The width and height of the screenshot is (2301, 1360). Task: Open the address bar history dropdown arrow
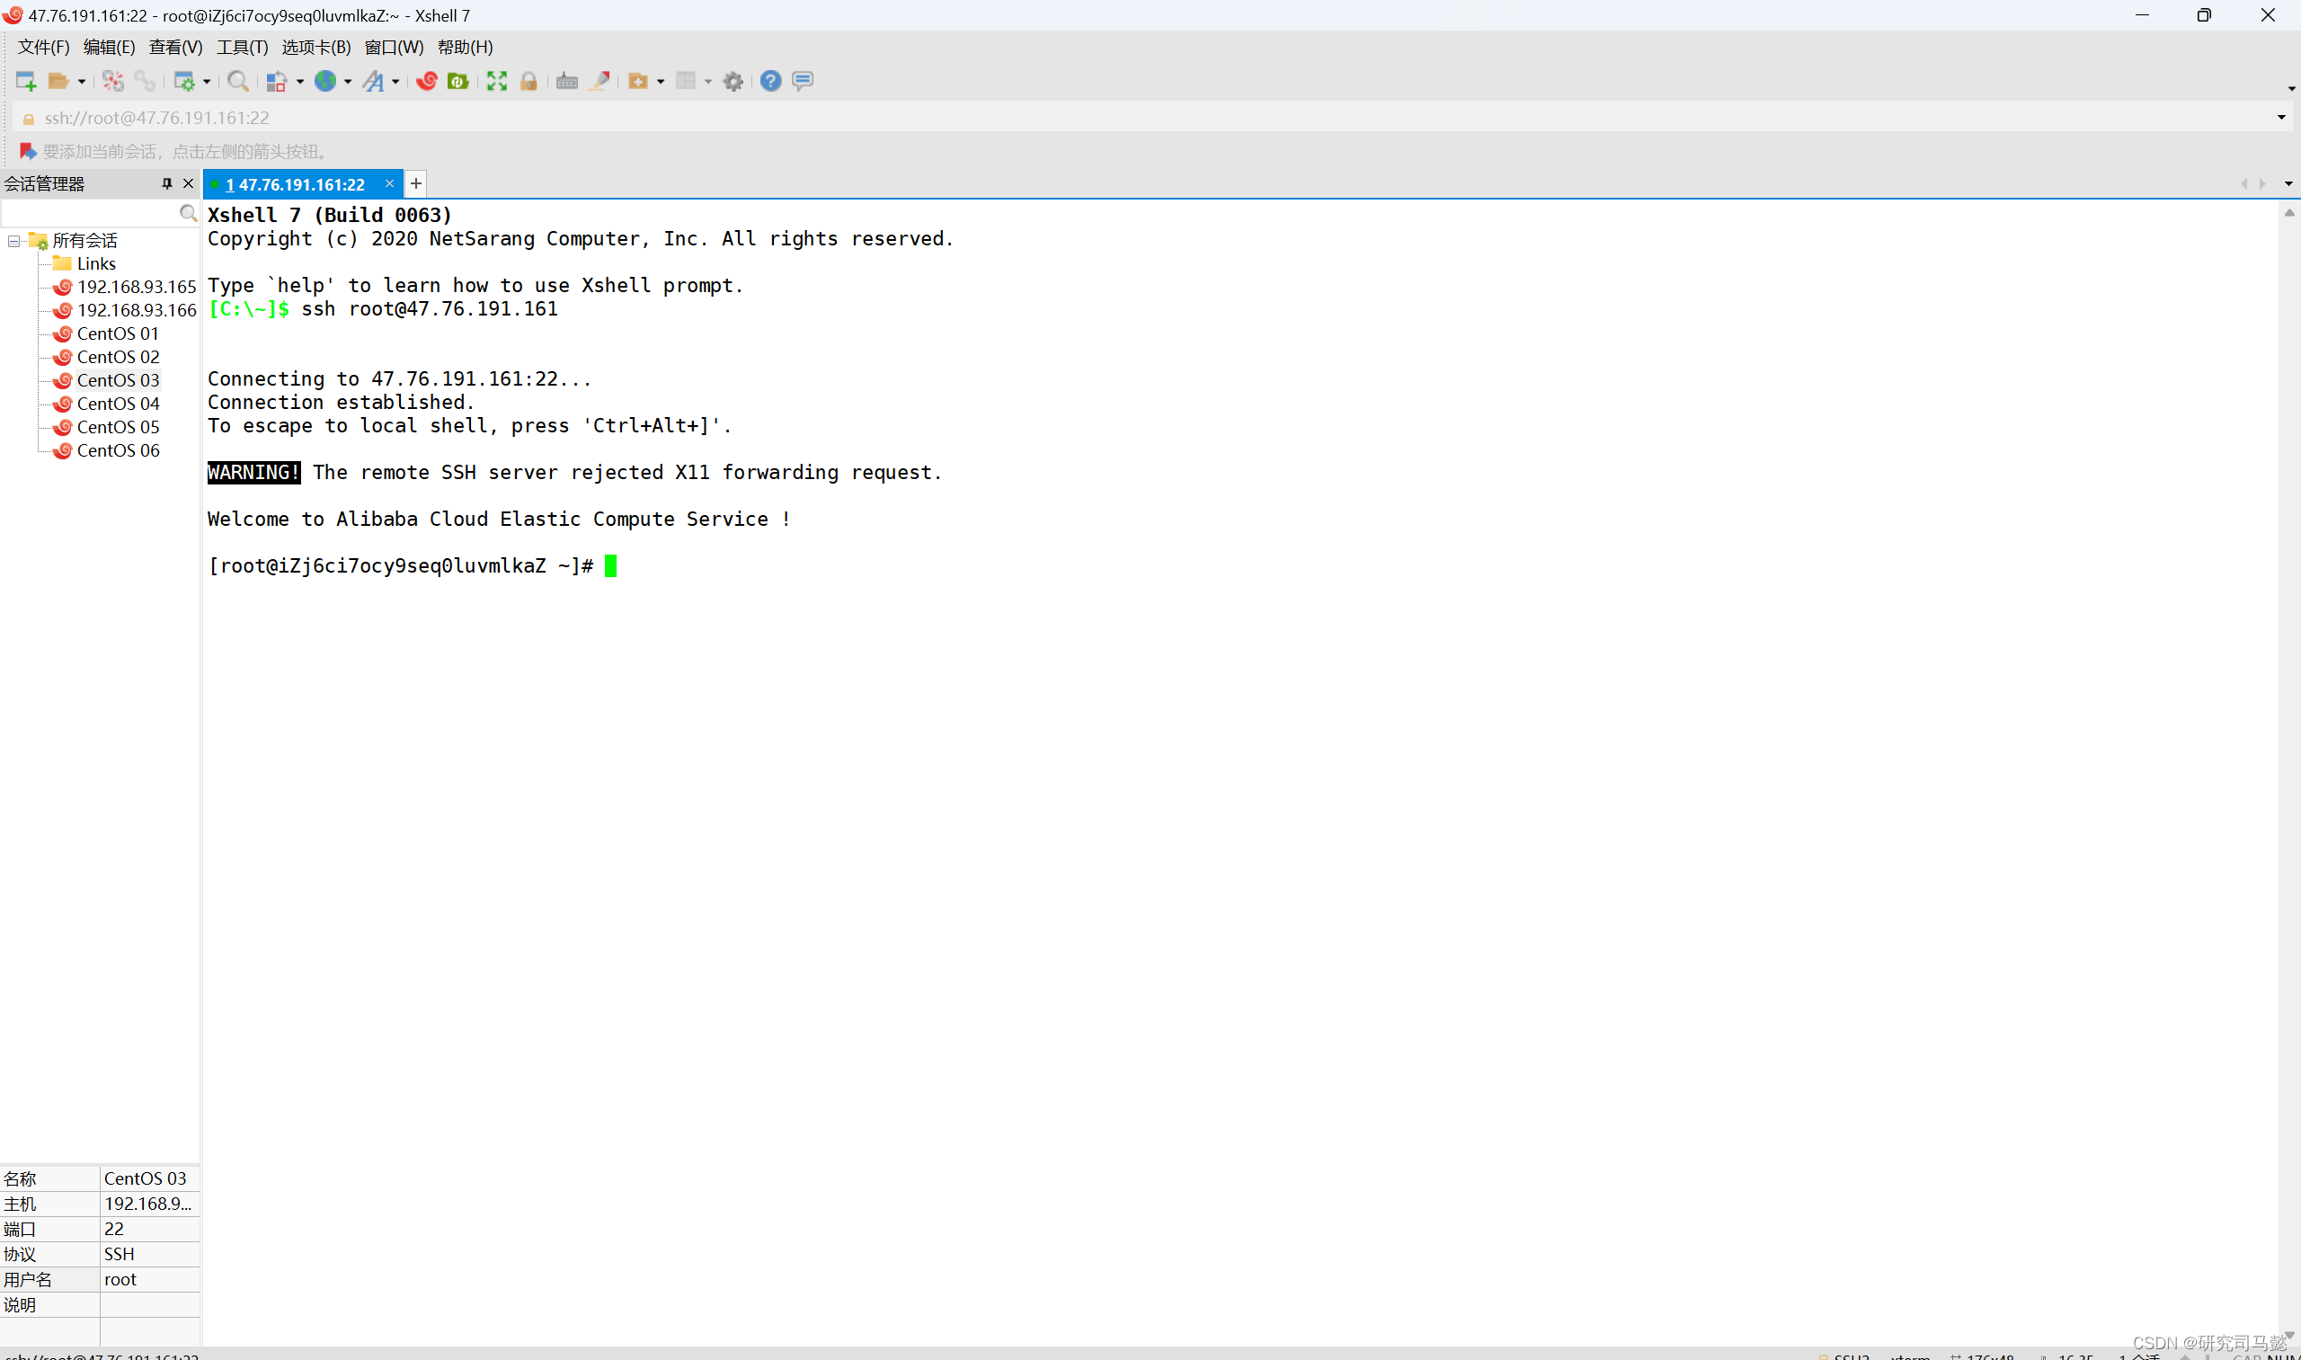(x=2281, y=118)
